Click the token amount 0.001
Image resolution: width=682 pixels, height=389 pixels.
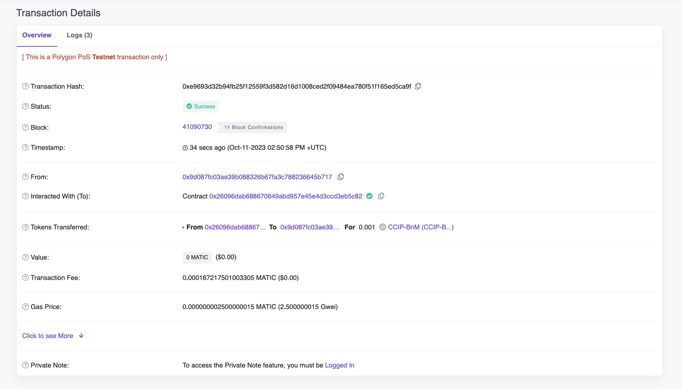pyautogui.click(x=367, y=227)
